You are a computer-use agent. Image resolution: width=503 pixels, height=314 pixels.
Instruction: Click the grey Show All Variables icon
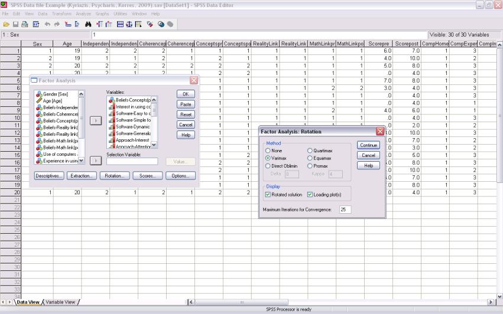click(170, 24)
